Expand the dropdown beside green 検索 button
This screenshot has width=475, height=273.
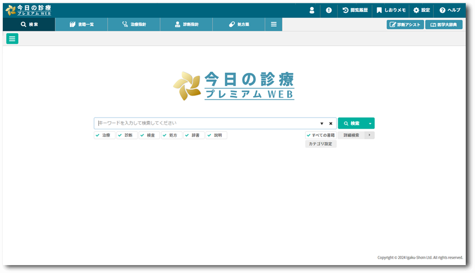point(370,124)
